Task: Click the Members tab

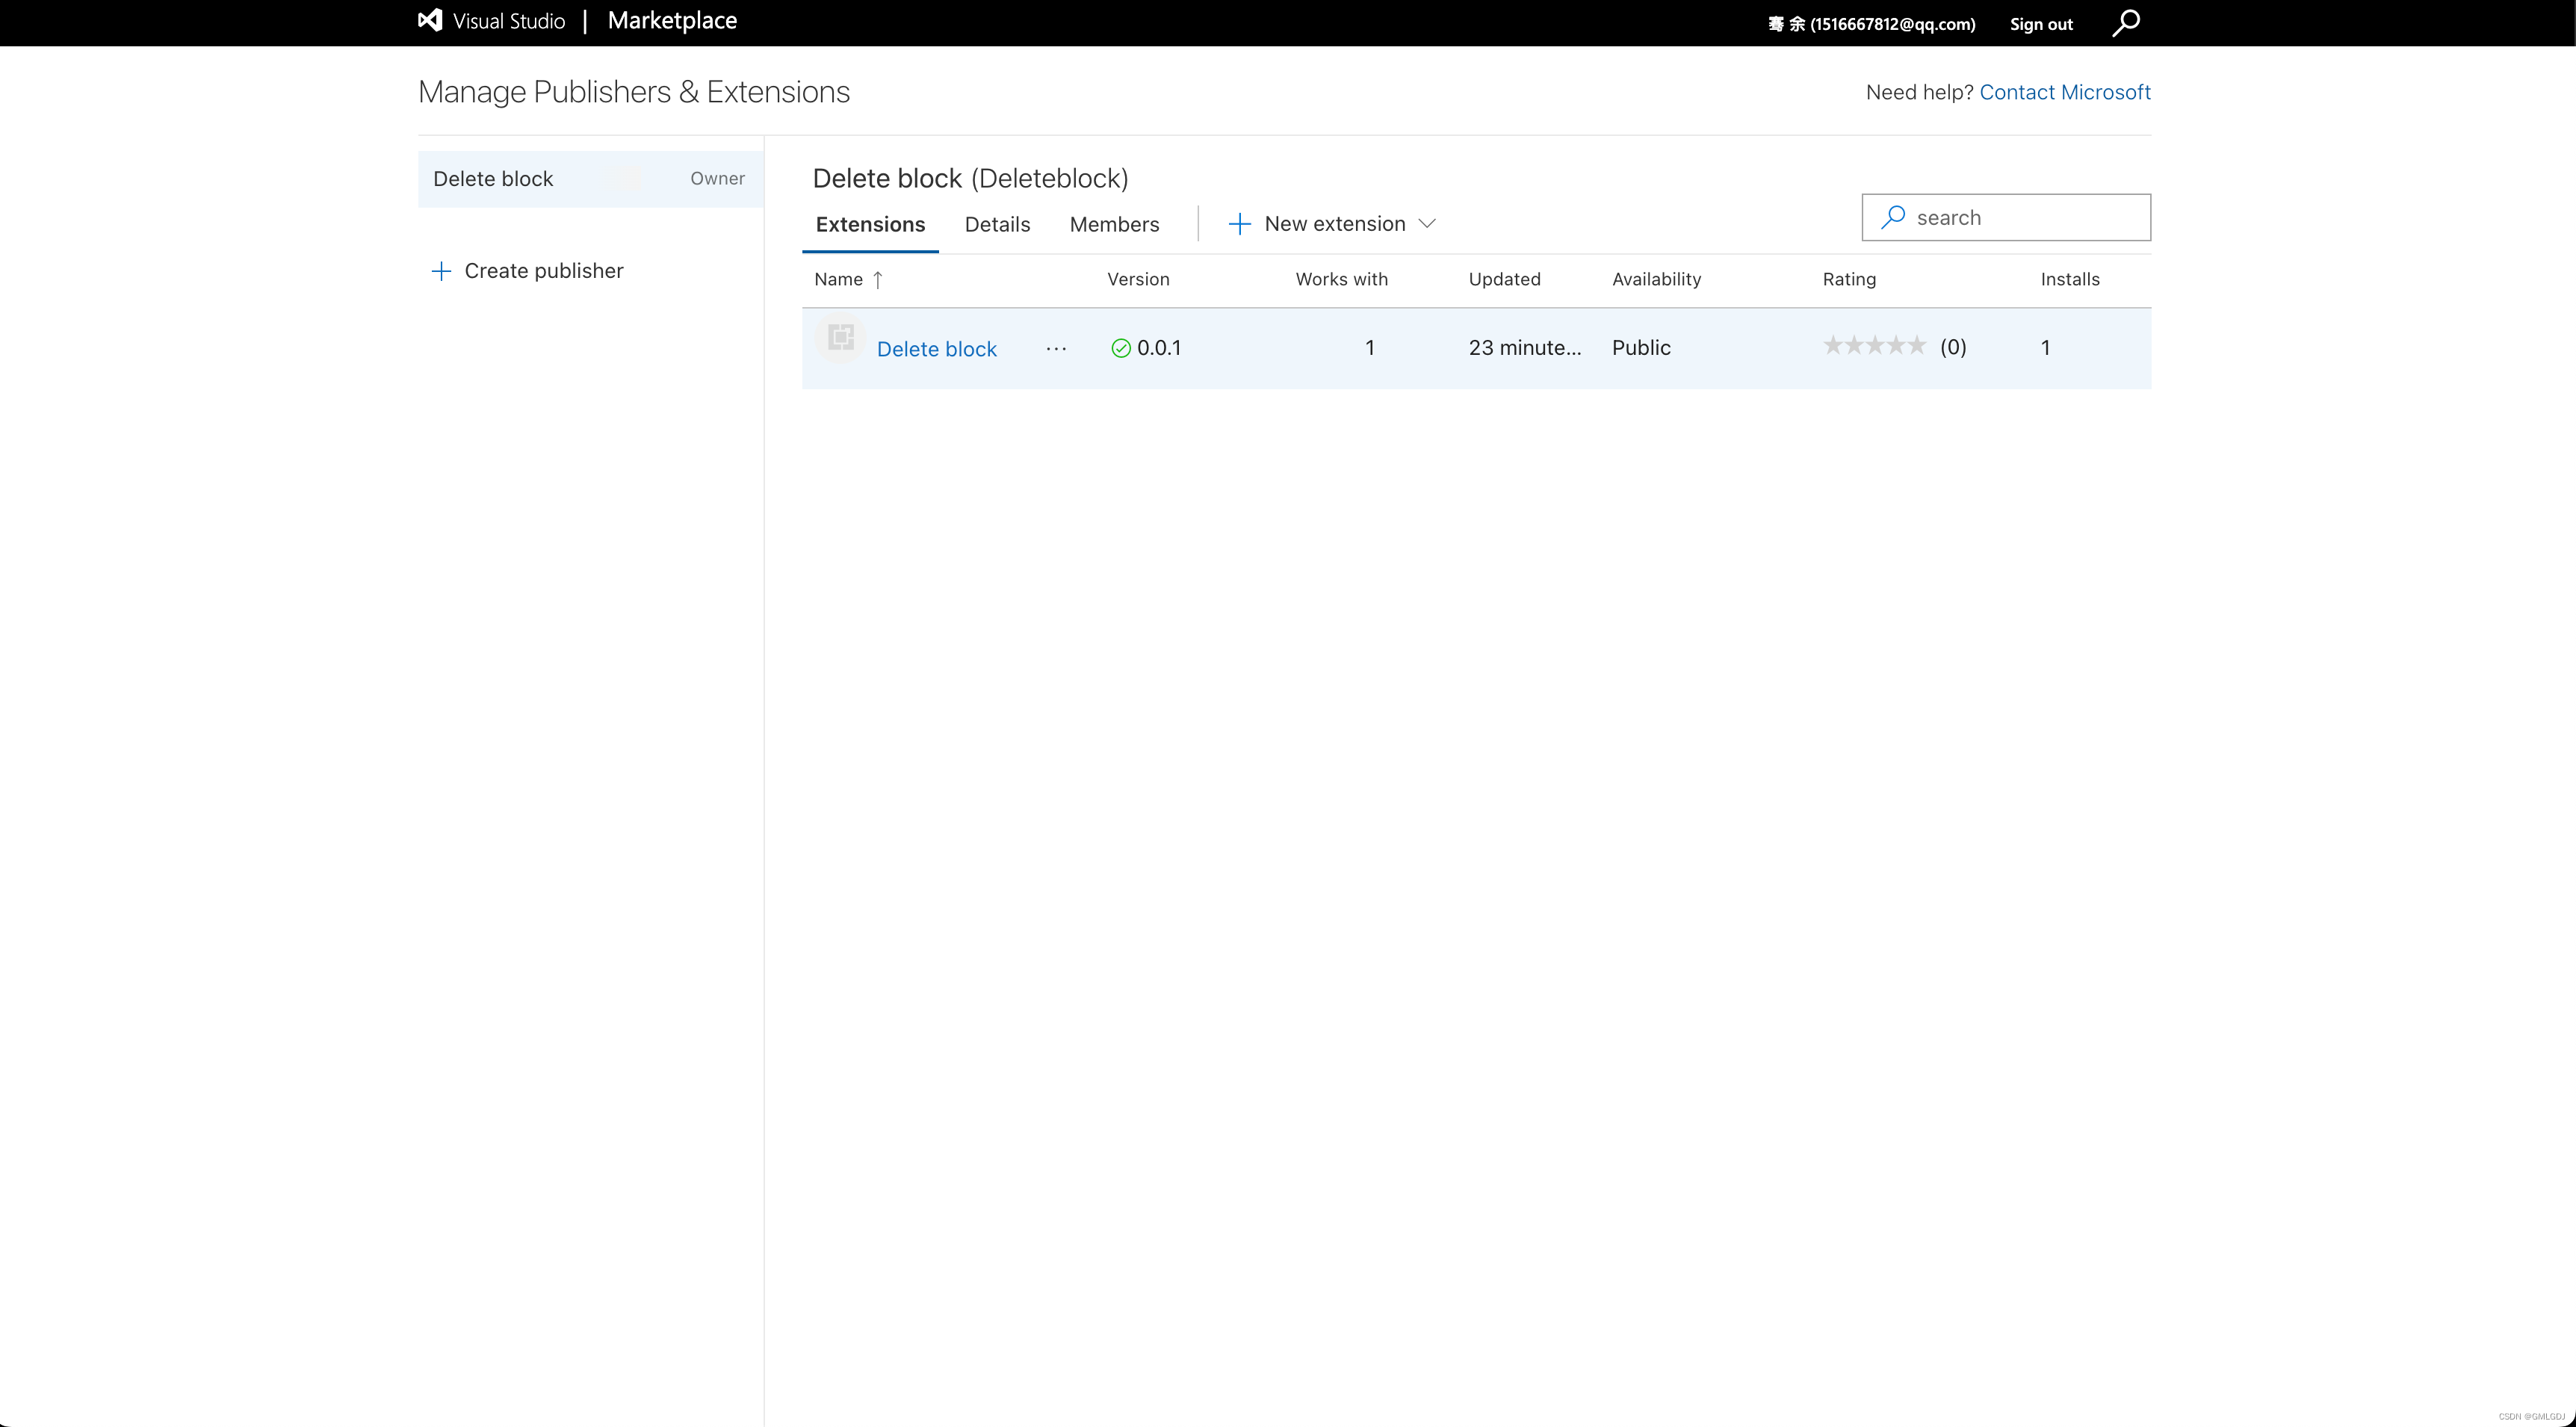Action: tap(1114, 223)
